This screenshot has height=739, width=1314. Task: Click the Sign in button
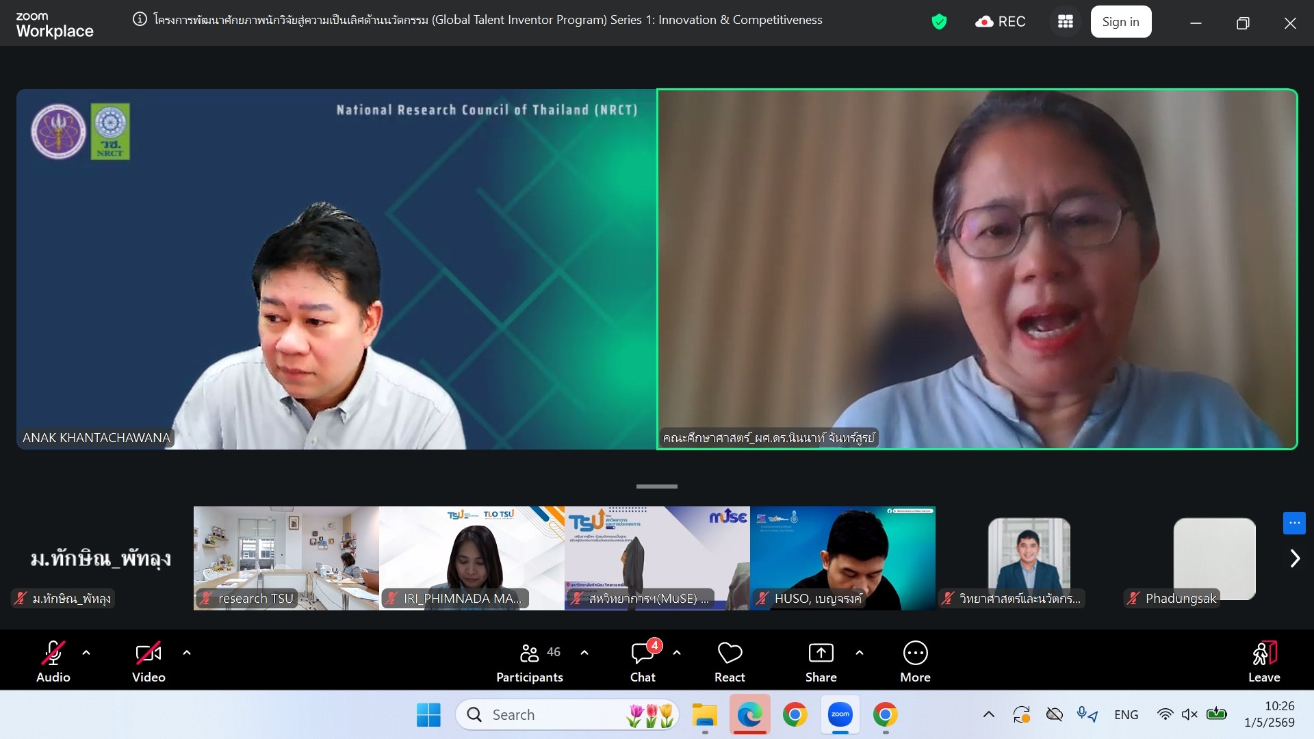(x=1120, y=22)
